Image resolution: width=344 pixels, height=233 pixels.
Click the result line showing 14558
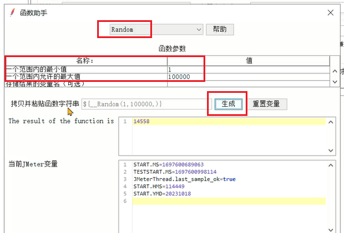229,122
